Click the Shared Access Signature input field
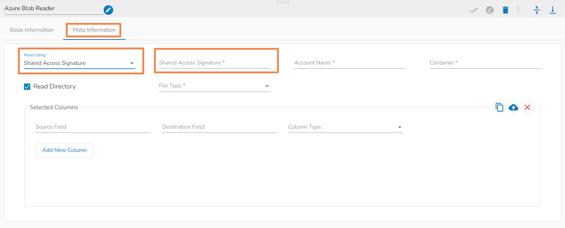This screenshot has height=228, width=565. coord(214,63)
